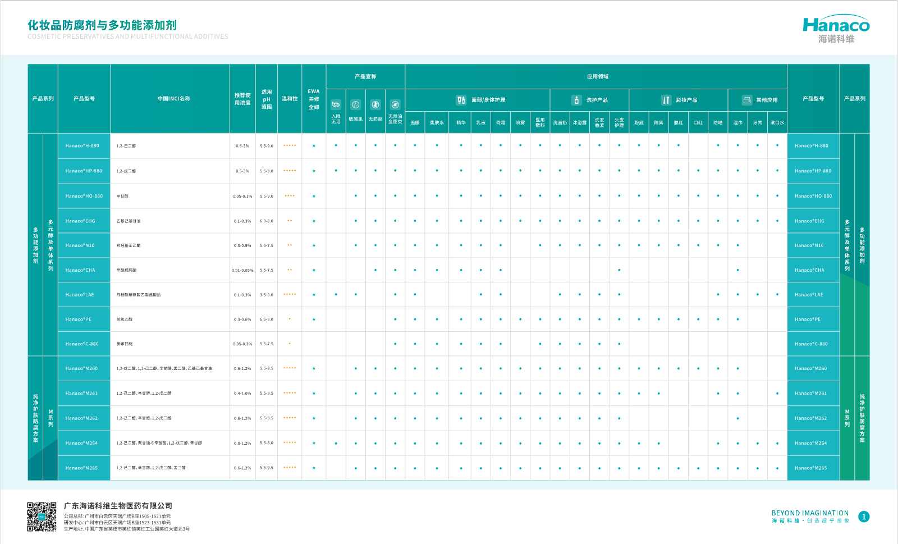The image size is (898, 544).
Task: Click the 0.05-0.1% concentration value
Action: click(242, 196)
